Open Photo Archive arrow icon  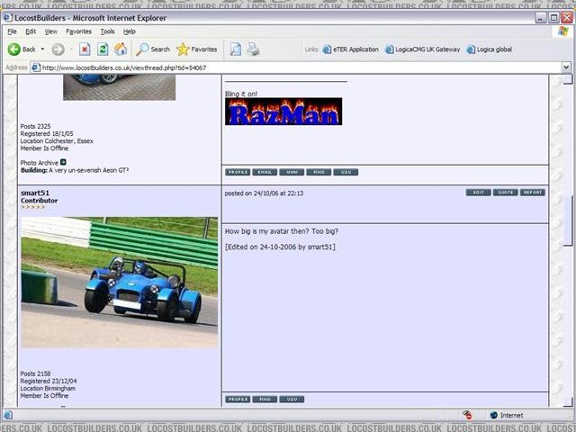63,162
